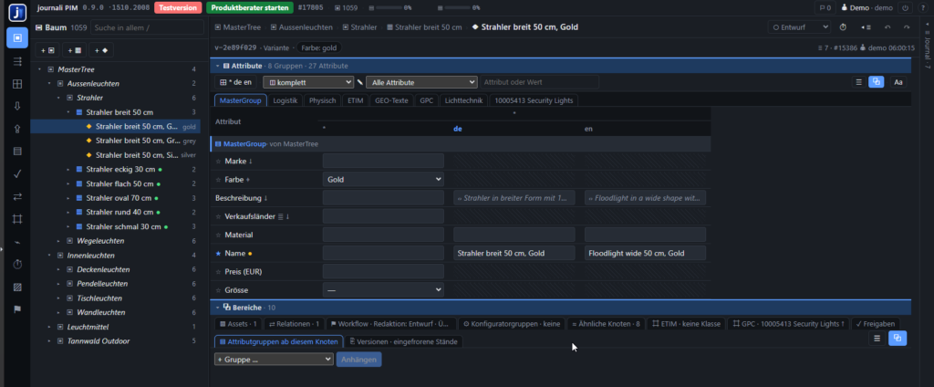The image size is (934, 387).
Task: Click the import down-arrow sidebar icon
Action: pos(17,106)
